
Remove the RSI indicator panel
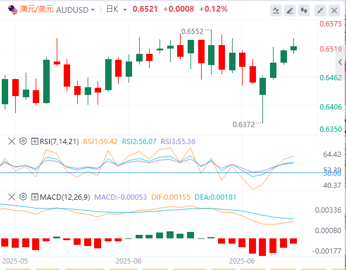click(12, 141)
